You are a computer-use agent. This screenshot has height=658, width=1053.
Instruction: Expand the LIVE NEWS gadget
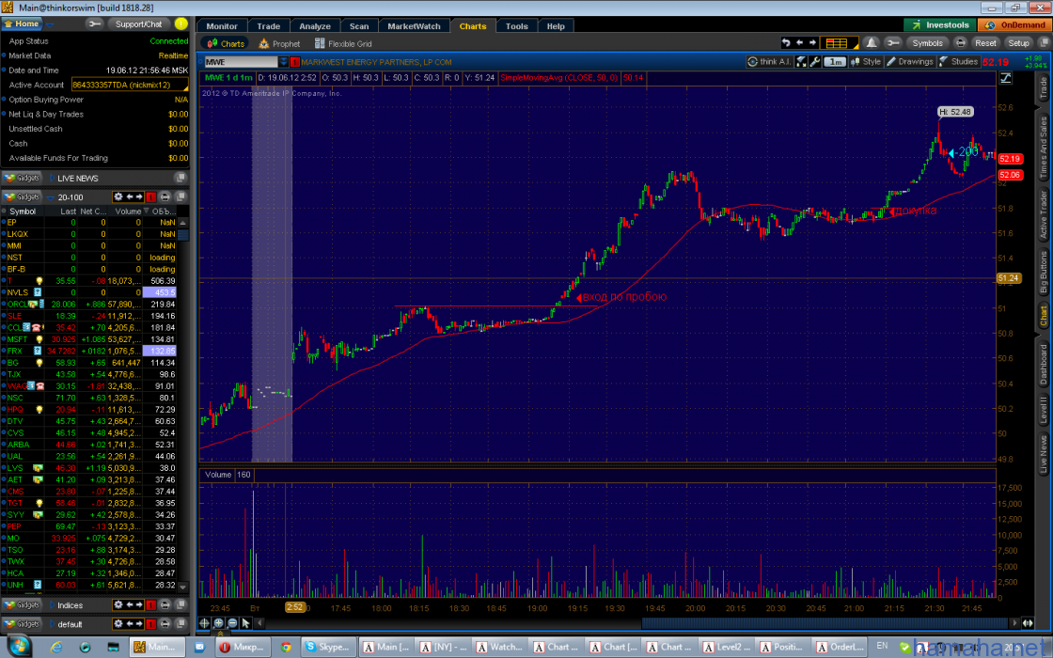(x=53, y=178)
